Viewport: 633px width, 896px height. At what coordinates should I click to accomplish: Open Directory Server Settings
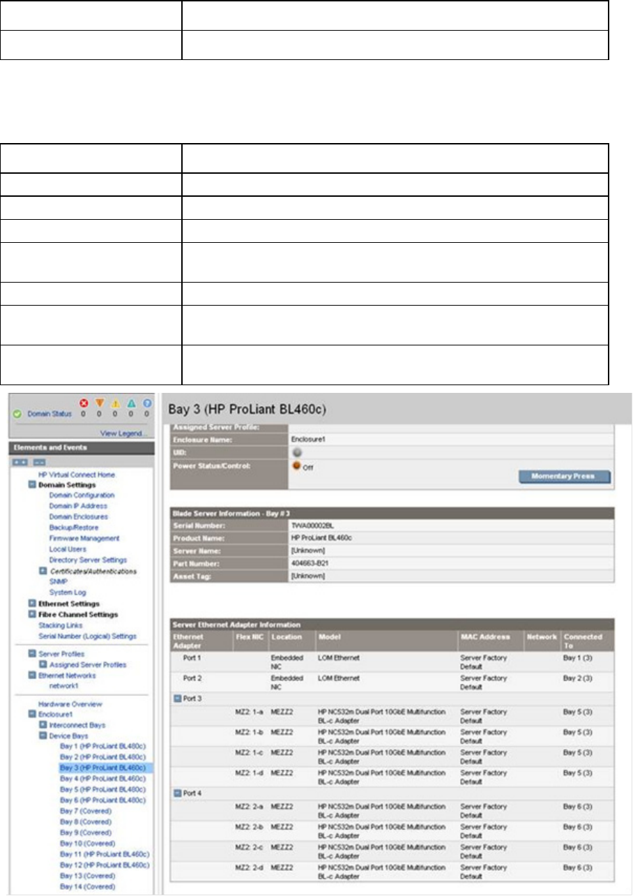coord(88,560)
